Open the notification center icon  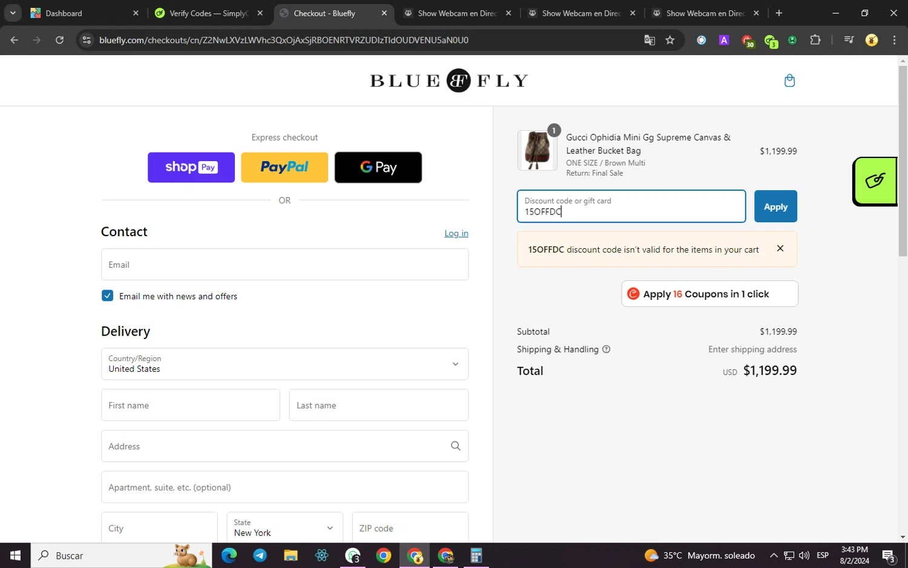(x=889, y=555)
